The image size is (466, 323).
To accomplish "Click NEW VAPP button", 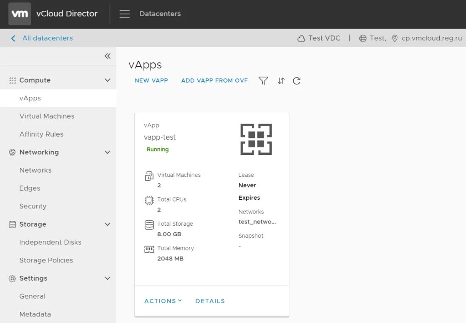I will coord(151,80).
